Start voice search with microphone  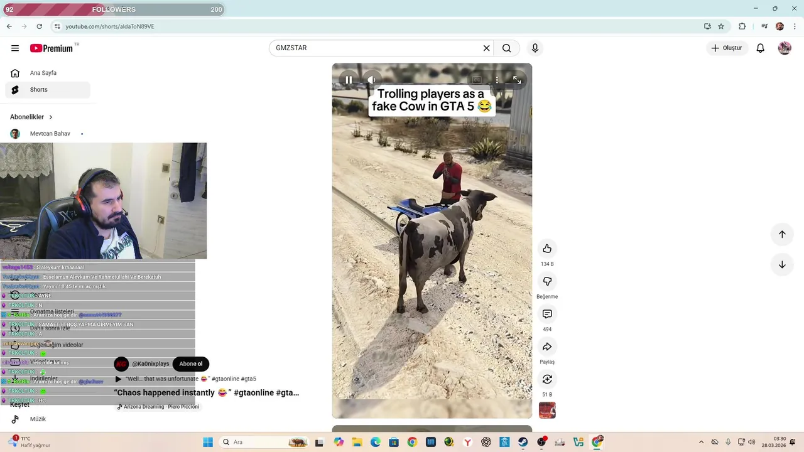(x=535, y=48)
